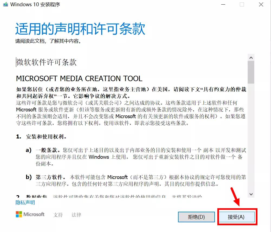Open the 支持 support link
This screenshot has height=232, width=271.
tap(58, 215)
